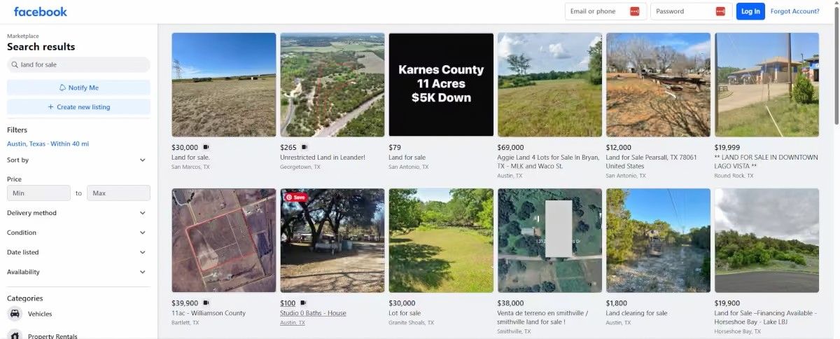Screen dimensions: 840x339
Task: Open the Forgot Account? link
Action: point(794,11)
